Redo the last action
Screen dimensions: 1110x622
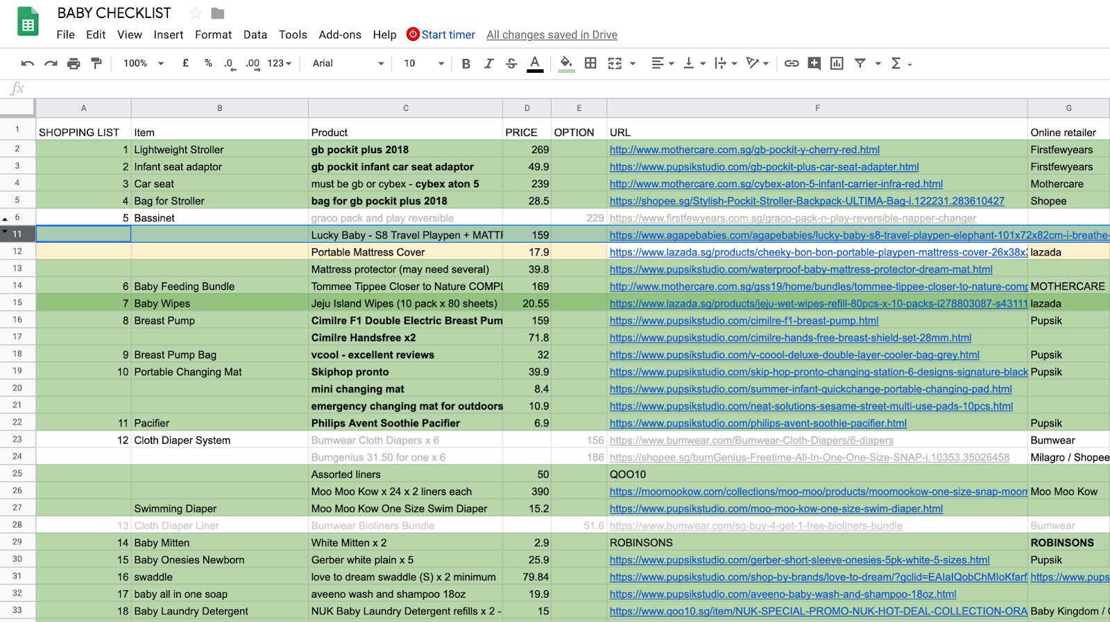coord(51,63)
